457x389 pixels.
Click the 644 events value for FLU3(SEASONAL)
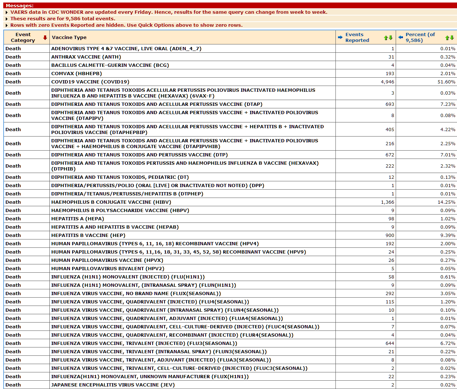click(390, 343)
